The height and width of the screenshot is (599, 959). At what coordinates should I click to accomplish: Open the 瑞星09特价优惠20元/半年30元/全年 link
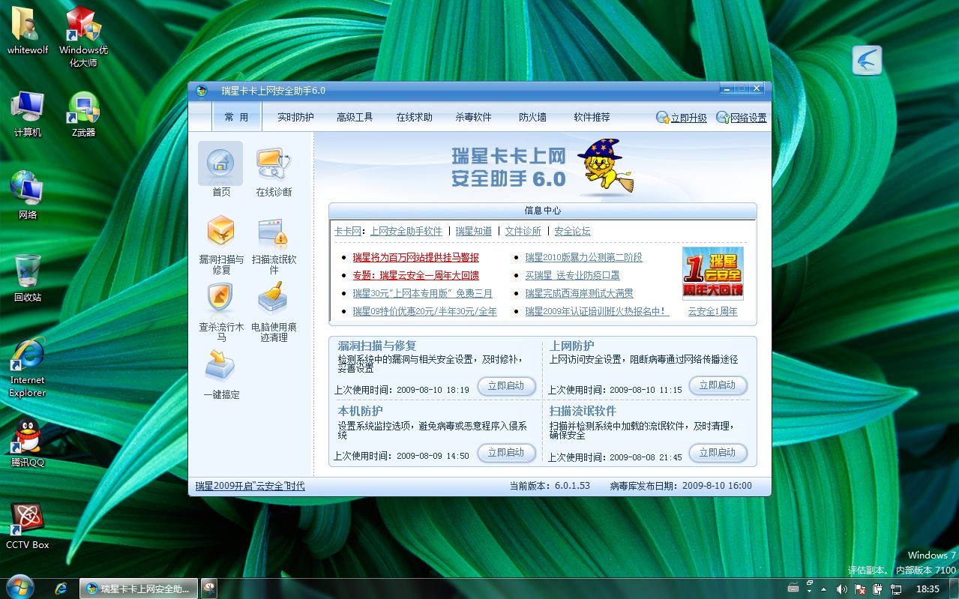[424, 311]
